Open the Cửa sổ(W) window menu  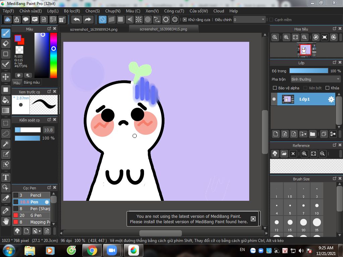pos(199,11)
